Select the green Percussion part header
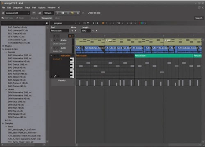The width and height of the screenshot is (205, 148). pos(164,56)
